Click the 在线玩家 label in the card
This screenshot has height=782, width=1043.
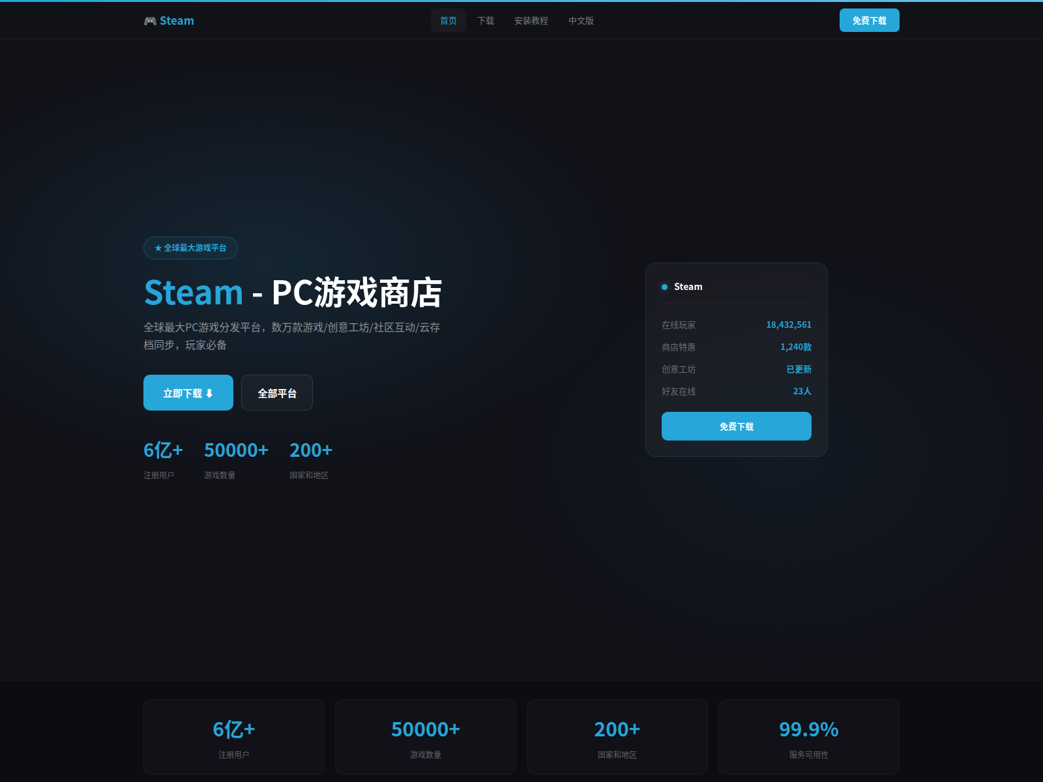click(x=679, y=325)
